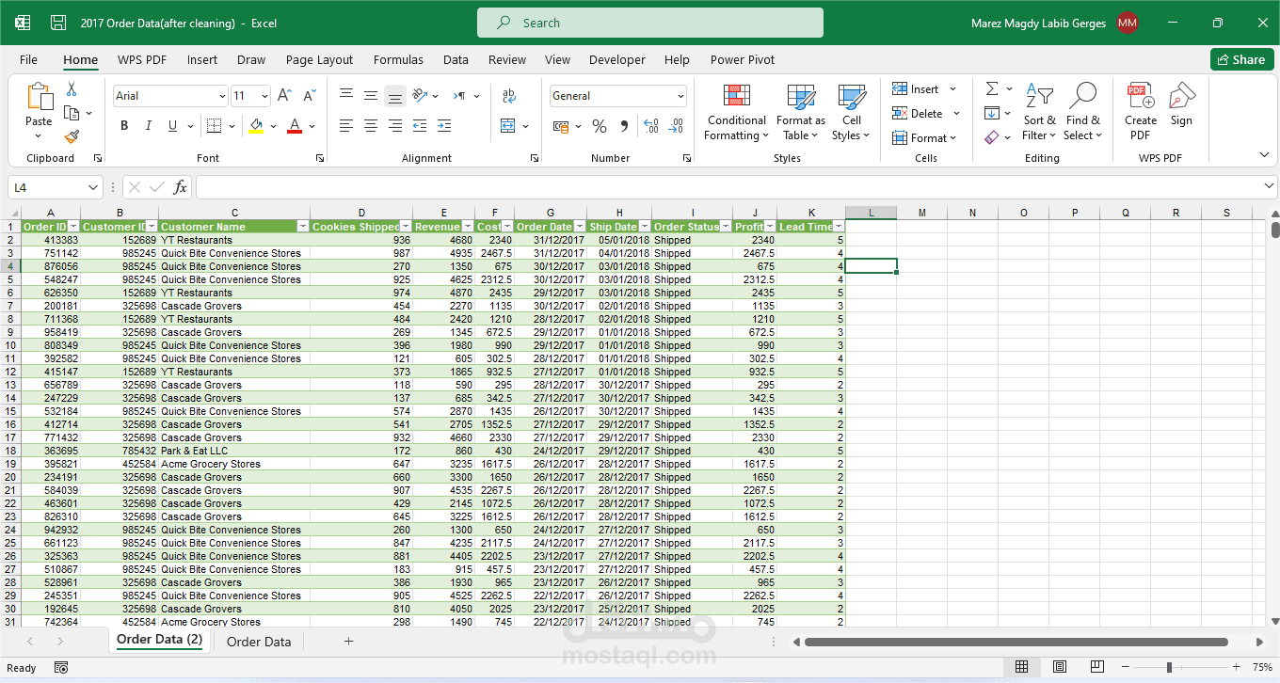Image resolution: width=1280 pixels, height=683 pixels.
Task: Open the File menu
Action: [x=29, y=59]
